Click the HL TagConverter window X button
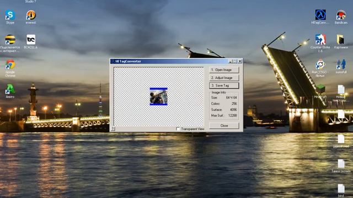 click(x=240, y=61)
